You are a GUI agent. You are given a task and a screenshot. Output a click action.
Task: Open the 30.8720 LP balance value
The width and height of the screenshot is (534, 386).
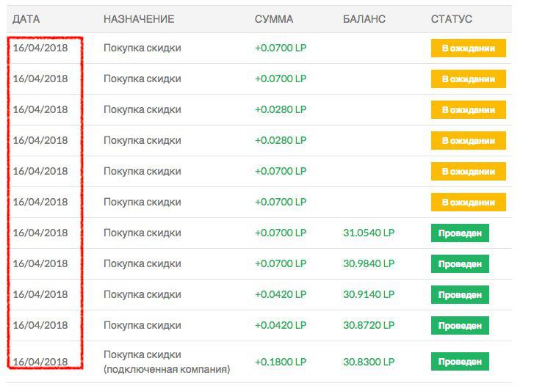(x=369, y=325)
